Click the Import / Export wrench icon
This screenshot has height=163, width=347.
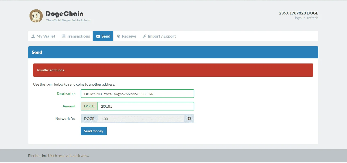tap(144, 36)
